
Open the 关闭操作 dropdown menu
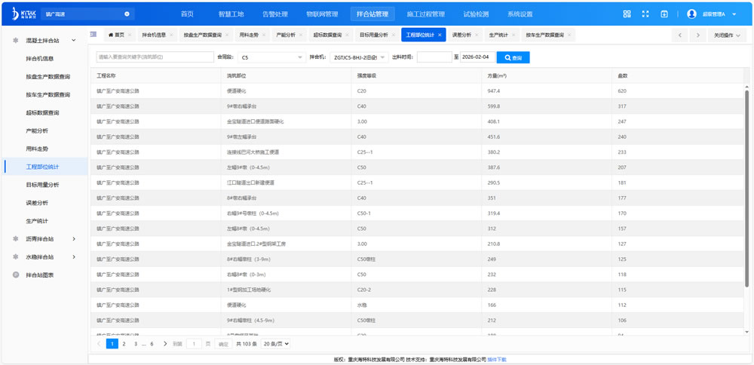728,35
